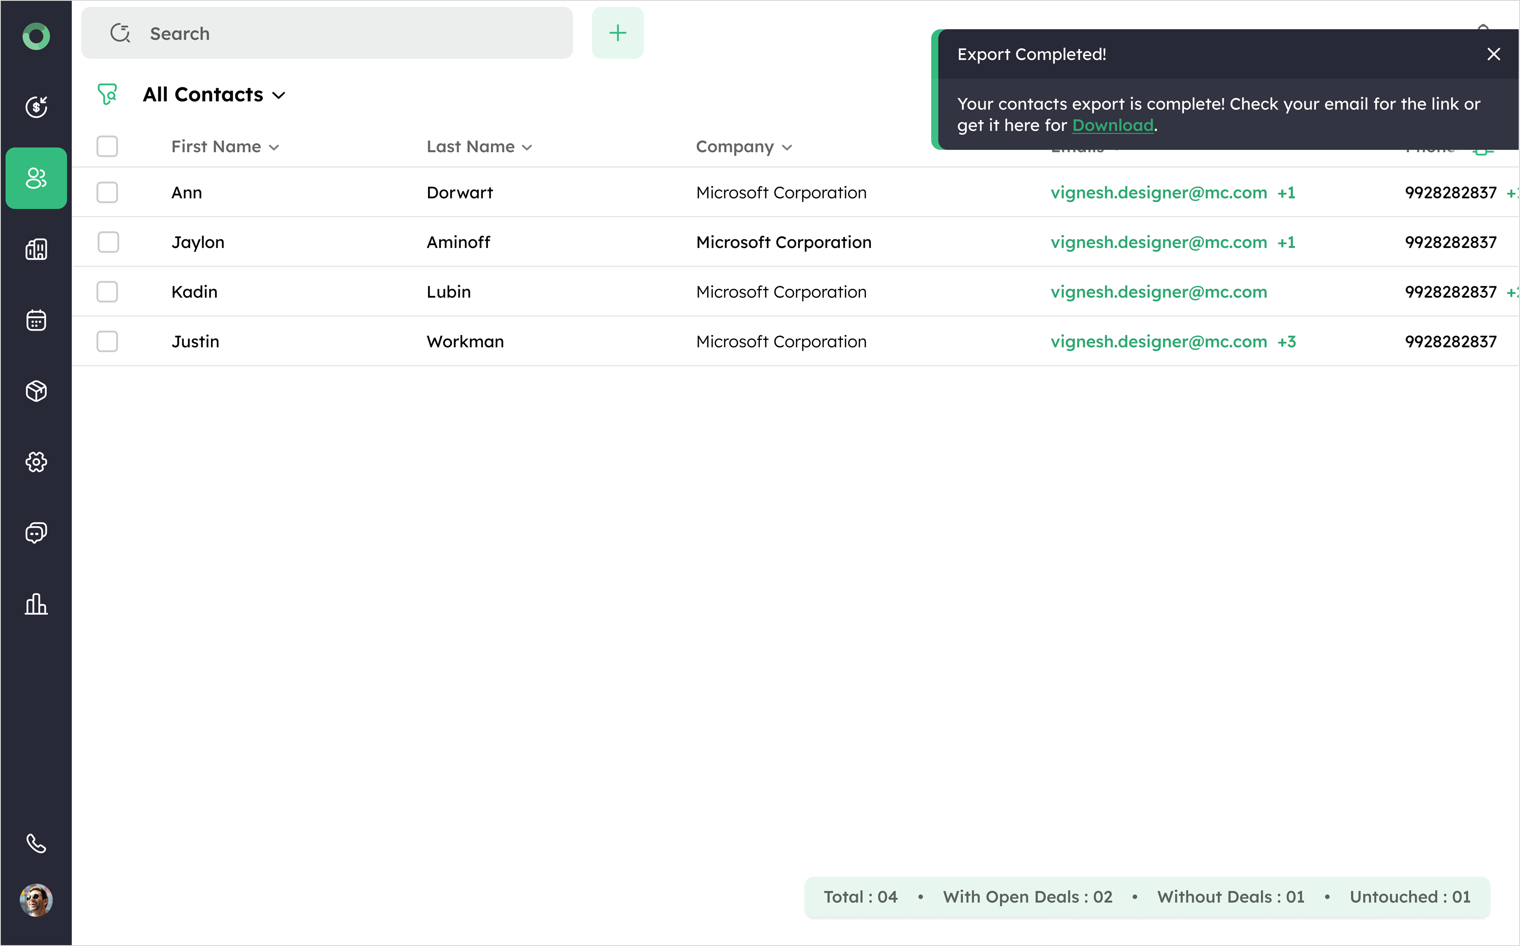Click the Download link in notification
This screenshot has height=946, width=1520.
(x=1112, y=125)
